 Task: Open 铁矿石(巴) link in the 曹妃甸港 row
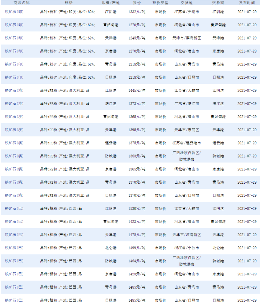click(x=14, y=222)
